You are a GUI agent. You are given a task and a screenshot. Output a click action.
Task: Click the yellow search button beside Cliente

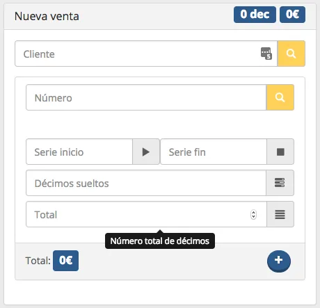[x=291, y=54]
